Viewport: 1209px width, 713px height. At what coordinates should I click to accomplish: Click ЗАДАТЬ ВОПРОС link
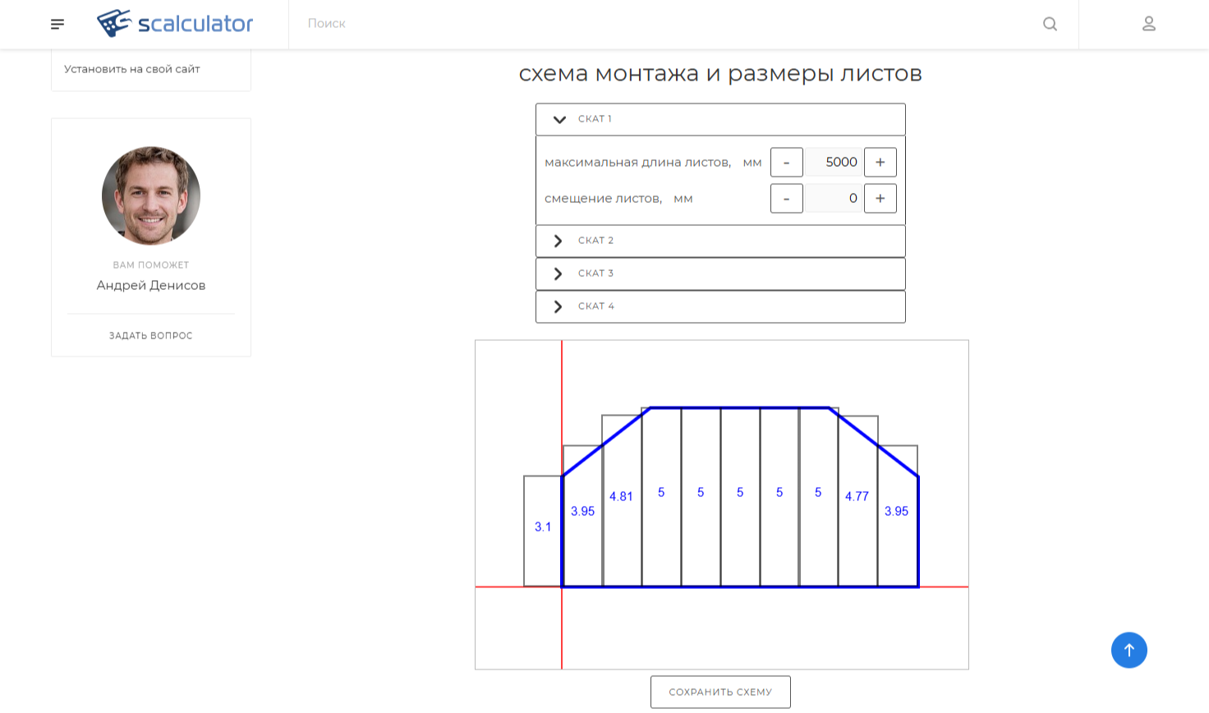point(151,335)
